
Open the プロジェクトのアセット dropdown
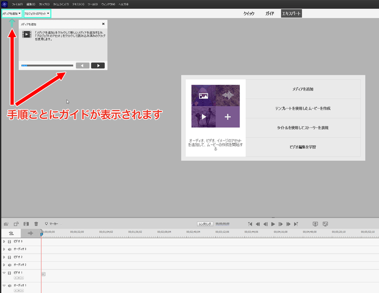click(37, 13)
